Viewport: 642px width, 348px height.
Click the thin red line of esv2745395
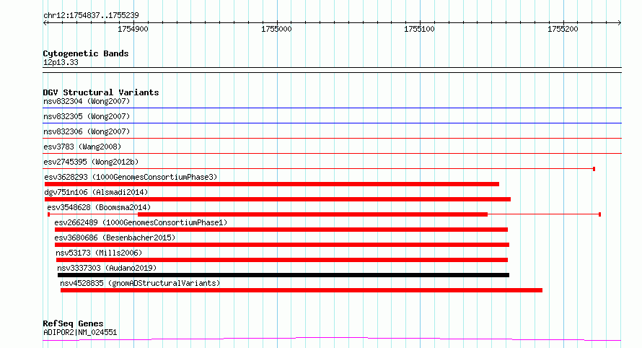tap(319, 169)
